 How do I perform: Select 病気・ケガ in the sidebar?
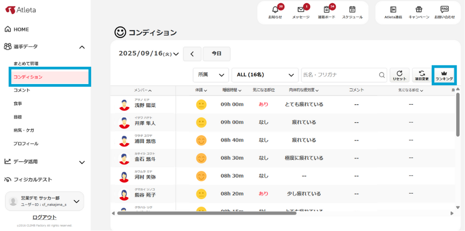point(24,130)
